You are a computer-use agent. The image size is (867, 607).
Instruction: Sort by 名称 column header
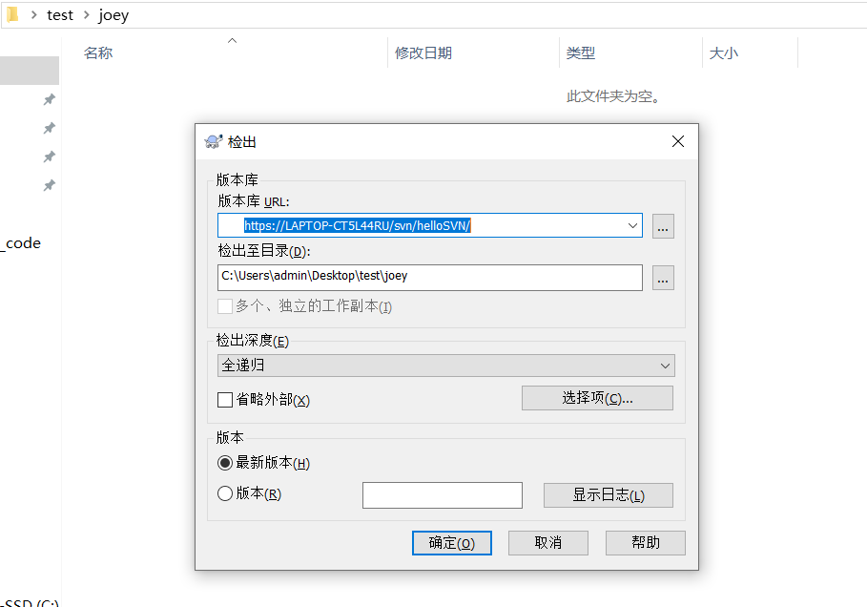point(98,53)
